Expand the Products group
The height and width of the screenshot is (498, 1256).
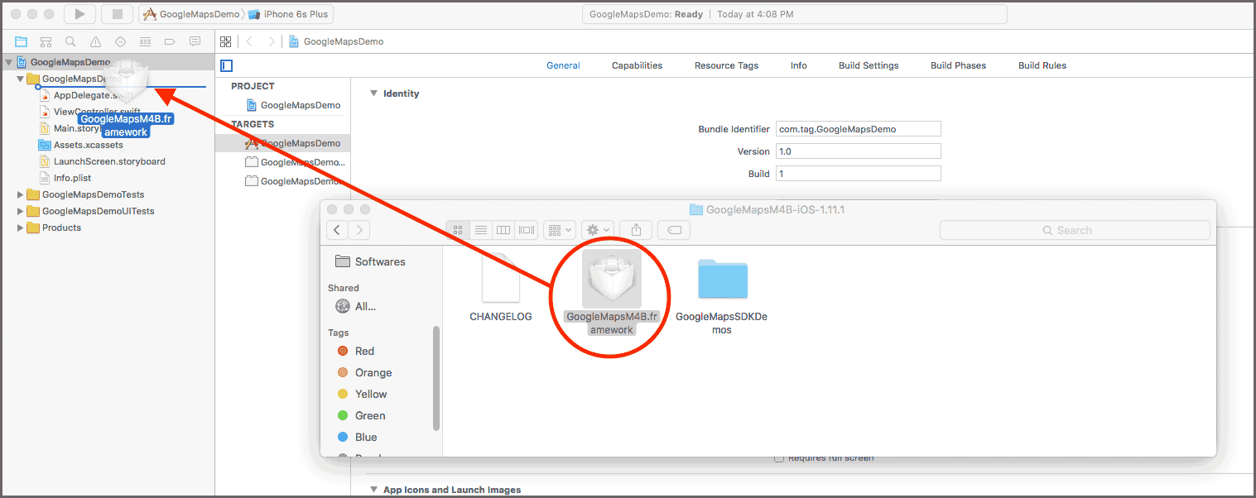pos(21,227)
